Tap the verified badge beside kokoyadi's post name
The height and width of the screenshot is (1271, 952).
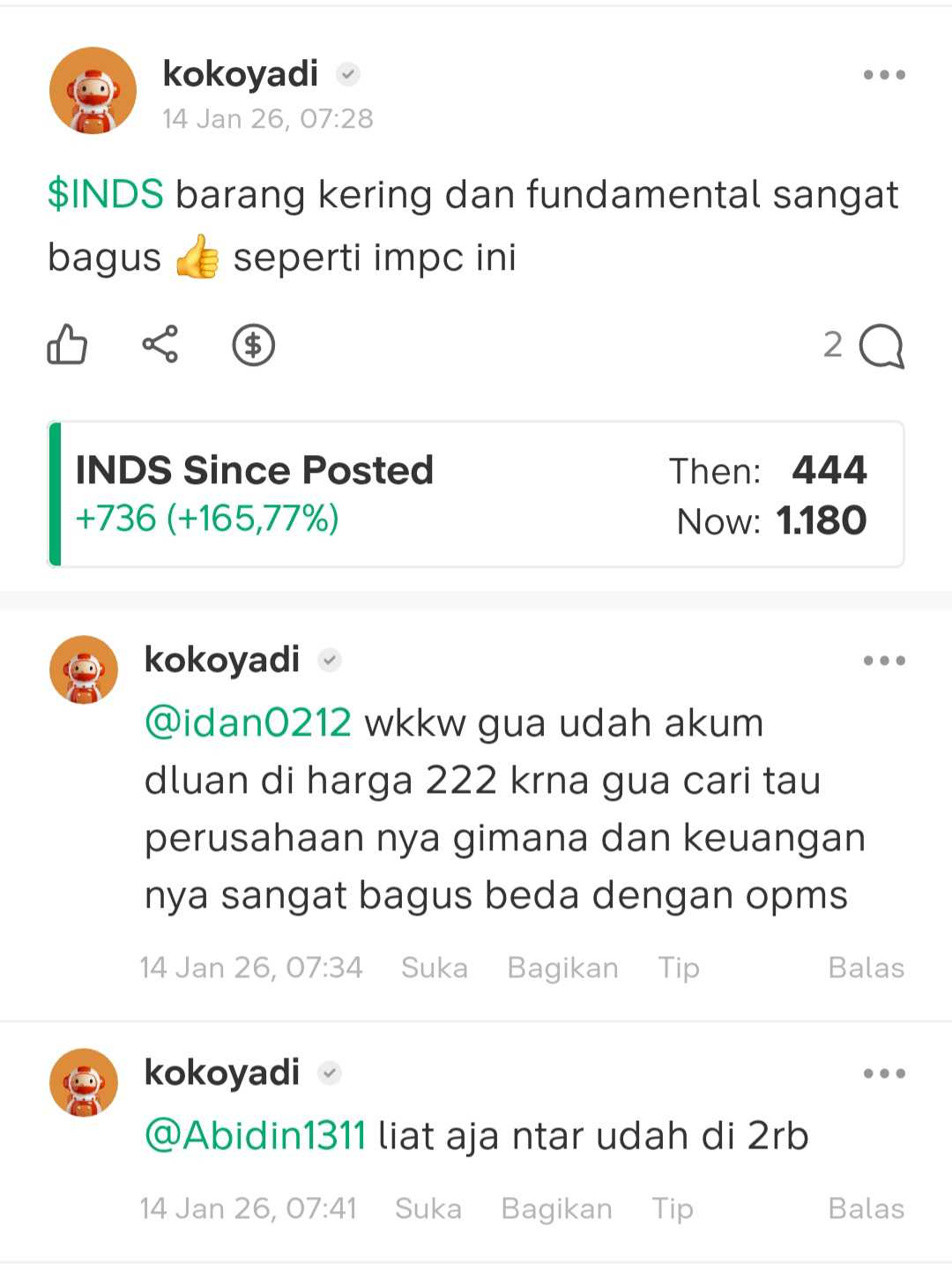pos(348,74)
